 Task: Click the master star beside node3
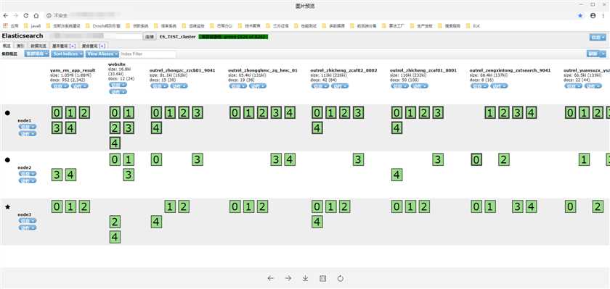[x=7, y=207]
